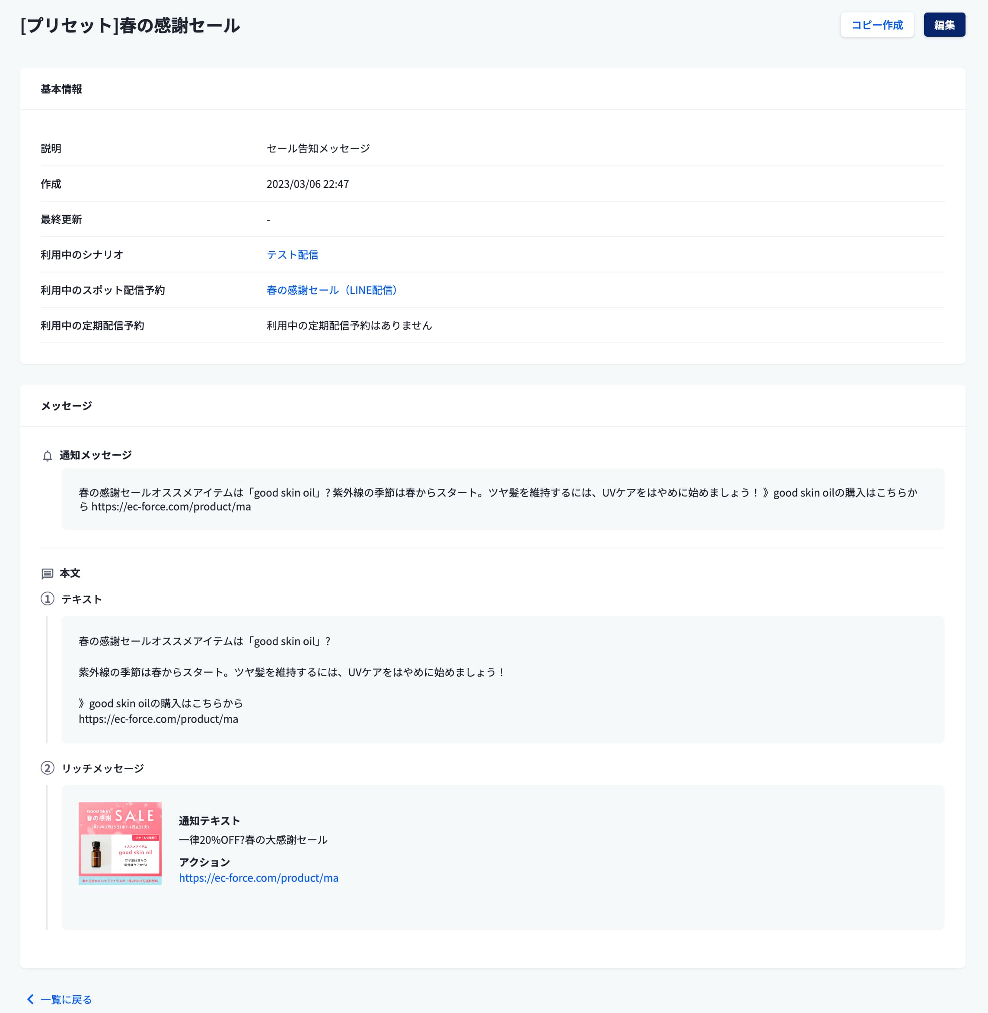This screenshot has width=988, height=1013.
Task: Click the page title 春の感謝セール
Action: pyautogui.click(x=130, y=25)
